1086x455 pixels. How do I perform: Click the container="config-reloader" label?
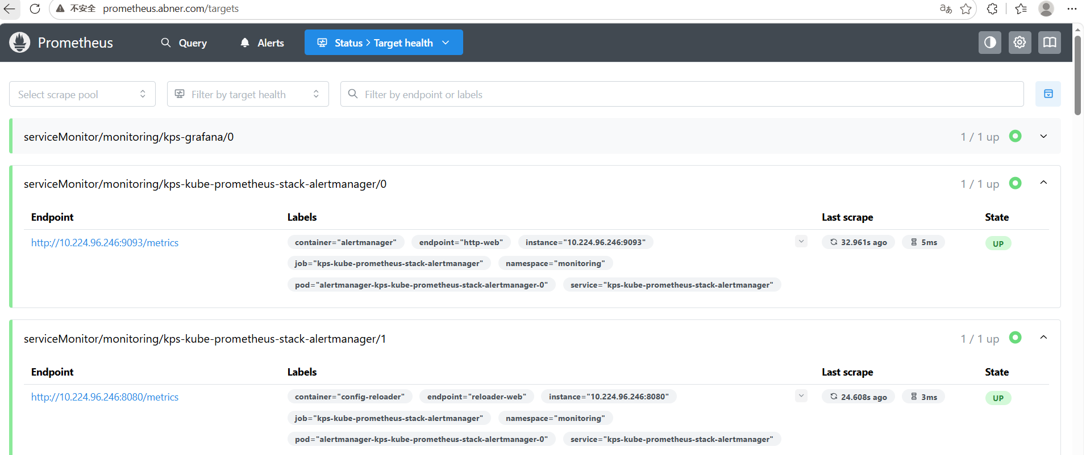[349, 397]
